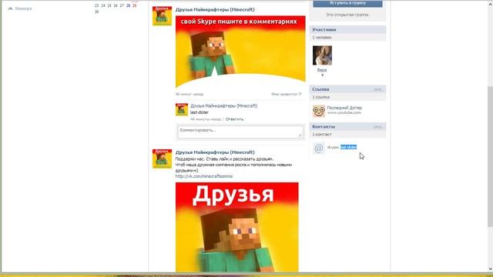Click the '1 человек' member count
This screenshot has height=277, width=493.
322,38
